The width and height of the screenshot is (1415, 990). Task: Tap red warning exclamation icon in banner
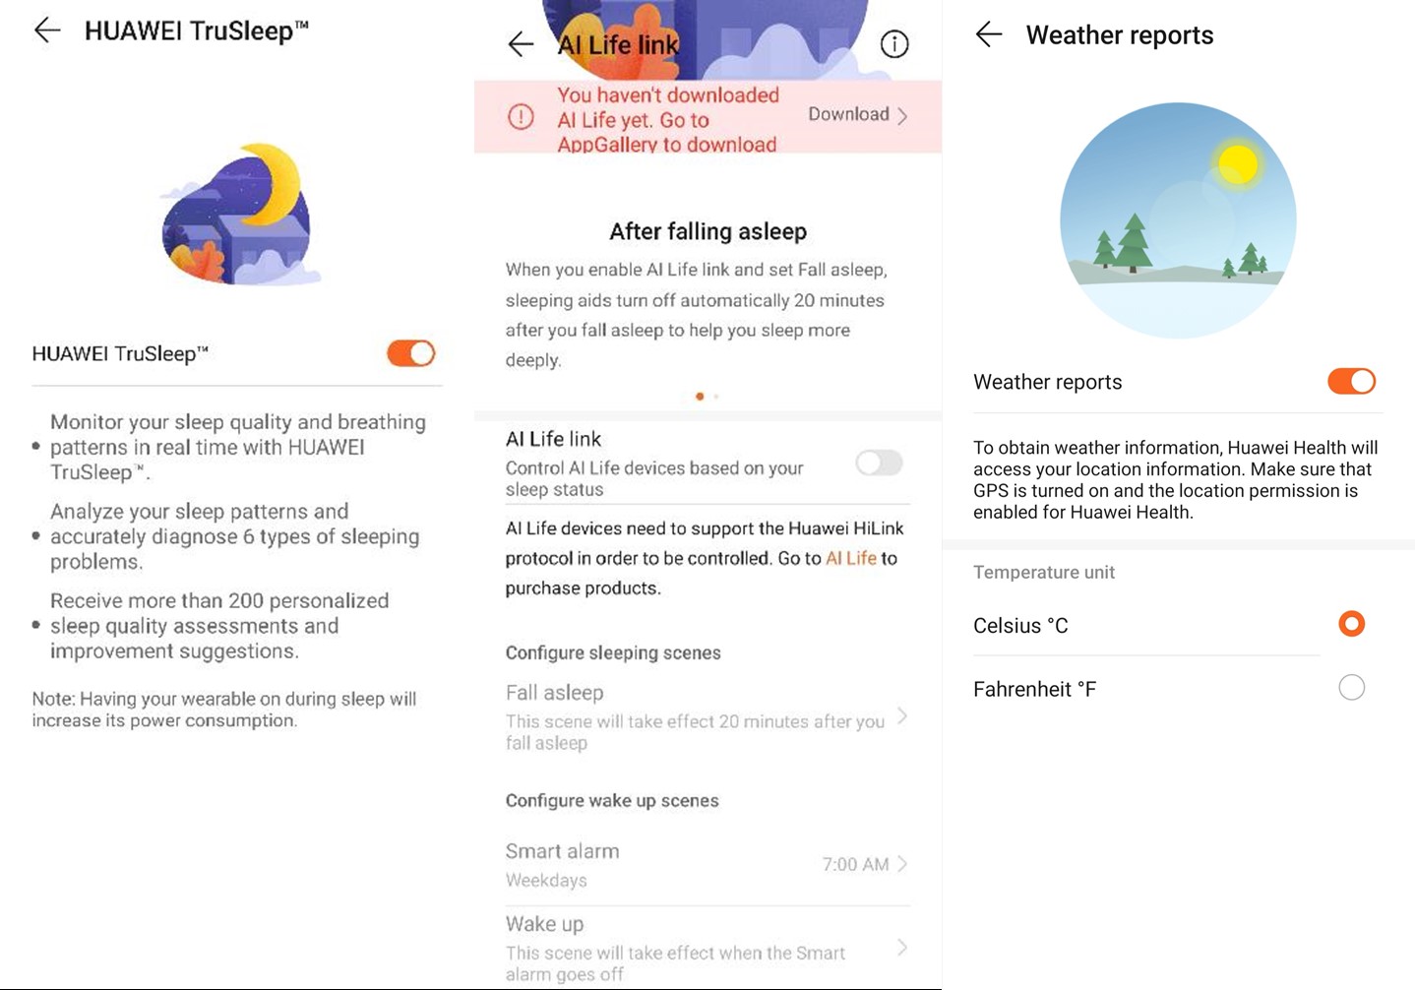coord(521,117)
